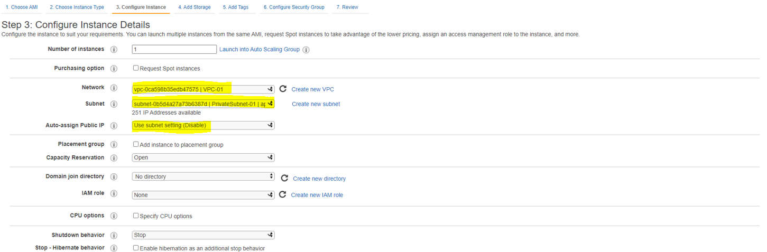Open the Network VPC dropdown
Image resolution: width=767 pixels, height=252 pixels.
(x=203, y=89)
